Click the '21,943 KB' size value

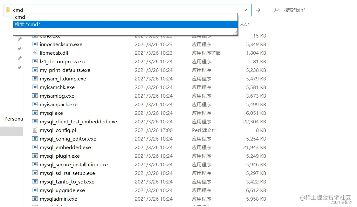[x=255, y=147]
